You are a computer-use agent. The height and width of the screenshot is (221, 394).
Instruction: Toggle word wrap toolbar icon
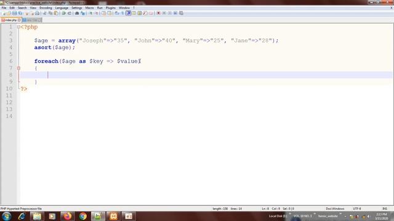pyautogui.click(x=117, y=13)
